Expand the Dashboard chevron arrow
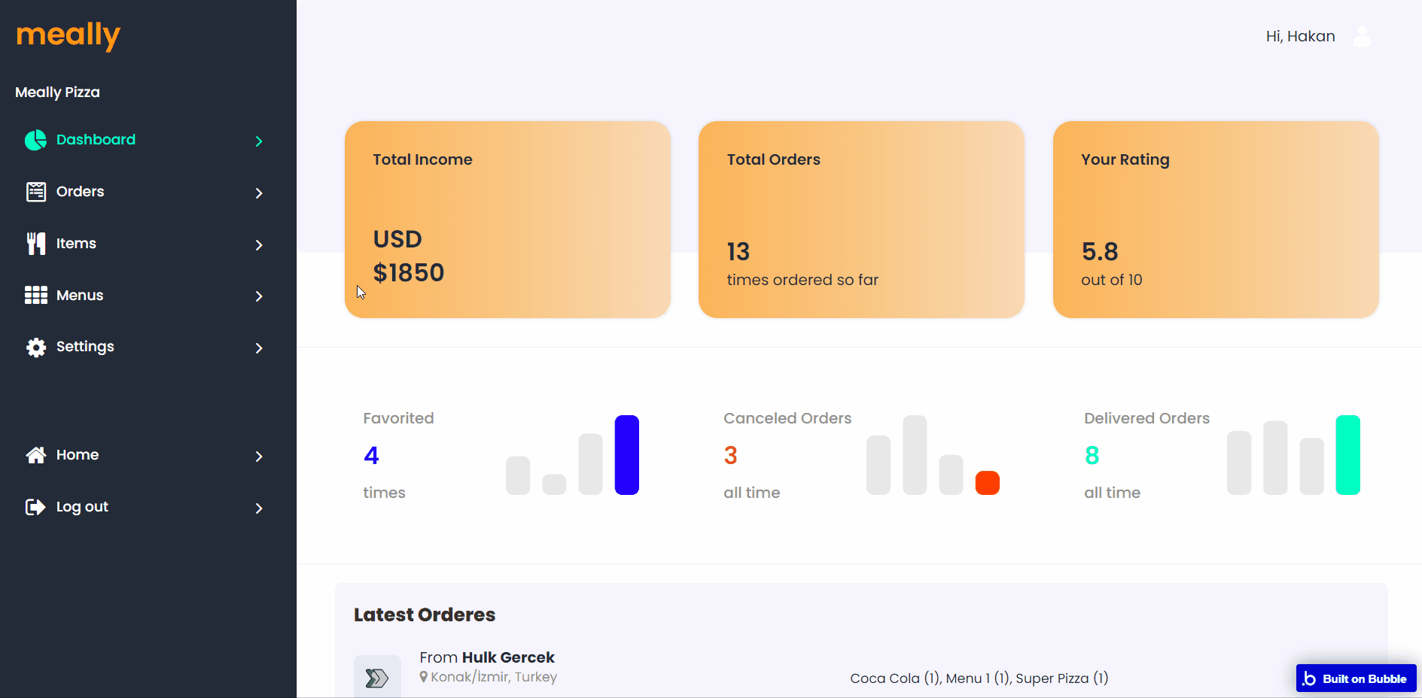This screenshot has width=1422, height=698. point(259,141)
